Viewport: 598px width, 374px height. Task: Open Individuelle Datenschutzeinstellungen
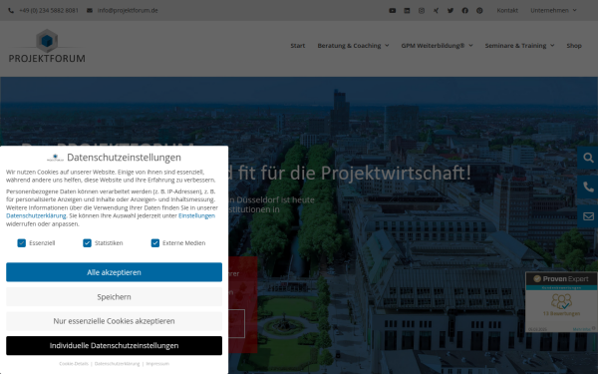[x=114, y=345]
